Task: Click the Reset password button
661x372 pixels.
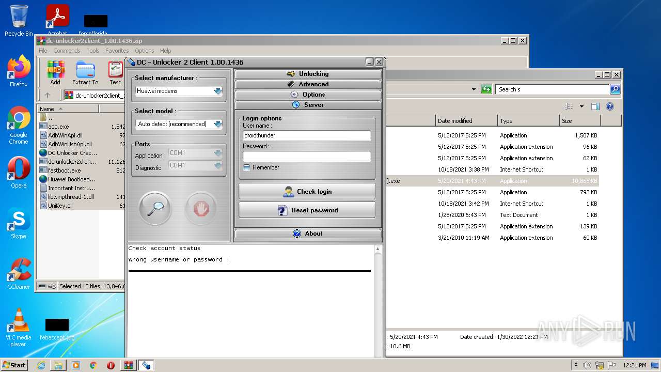Action: point(307,210)
